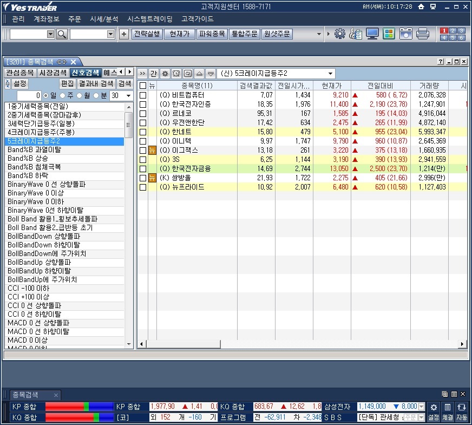
Task: Open the 시스템트레이딩 menu
Action: (x=150, y=19)
